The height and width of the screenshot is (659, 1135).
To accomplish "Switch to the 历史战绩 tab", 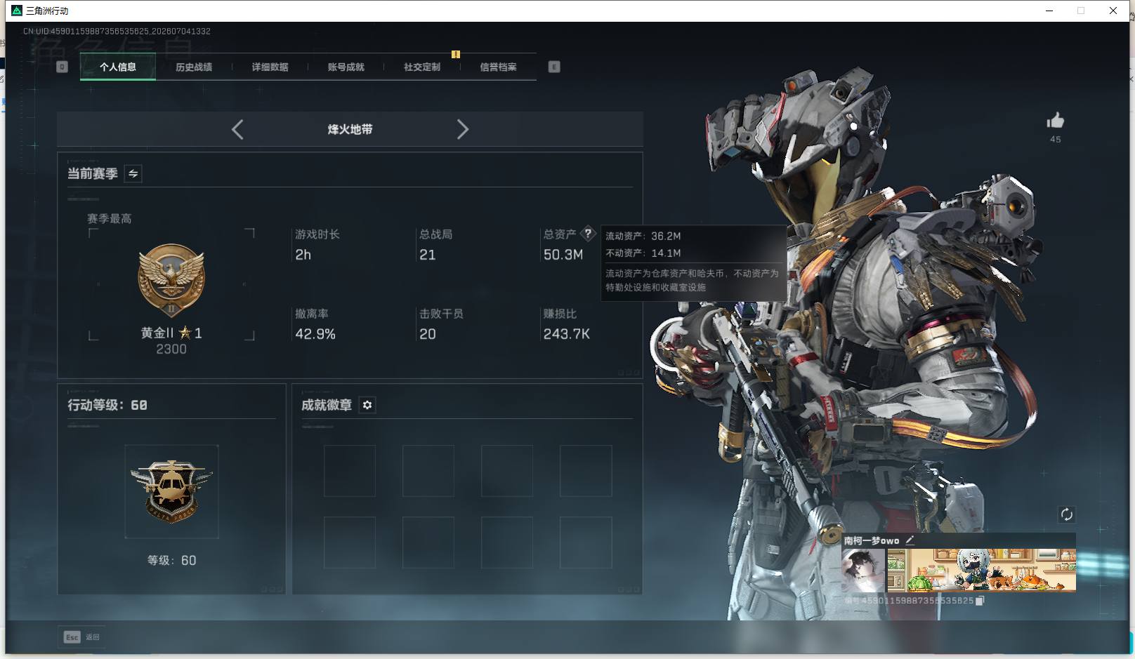I will (194, 67).
